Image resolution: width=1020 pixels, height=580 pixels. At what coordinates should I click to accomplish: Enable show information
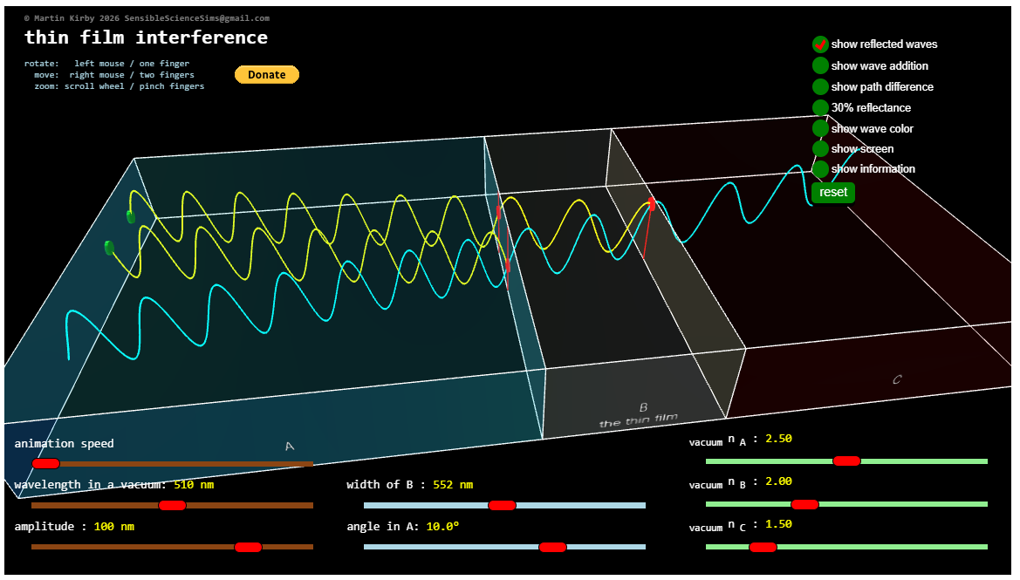coord(819,168)
